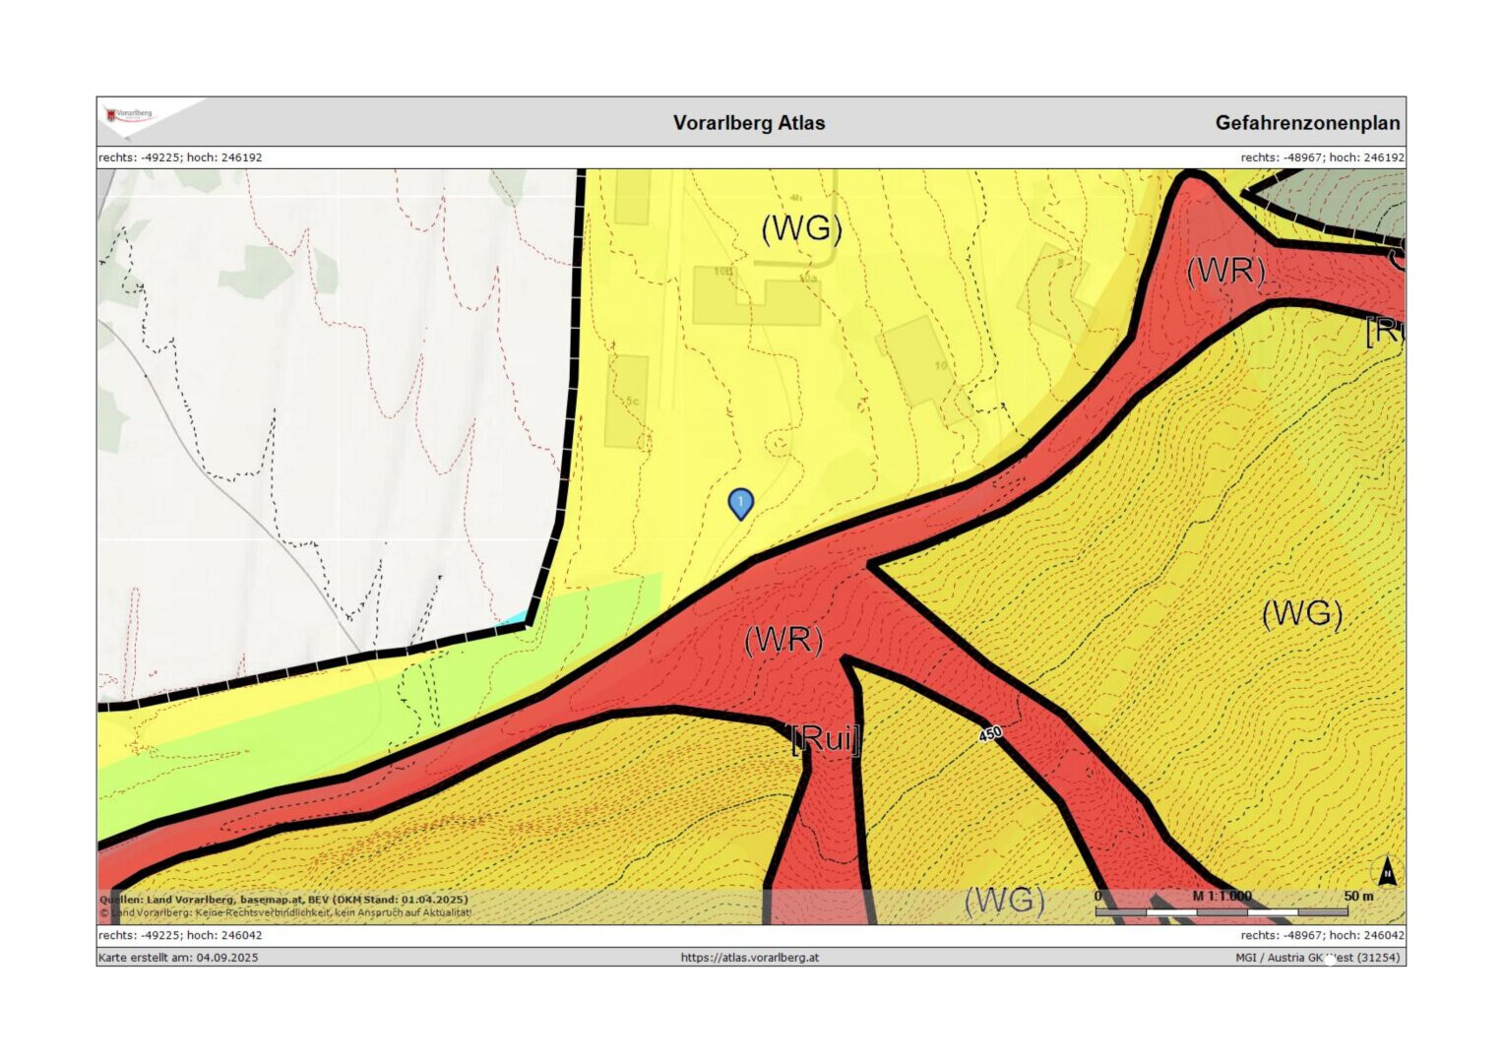Click the [Rui] zone label
Image resolution: width=1503 pixels, height=1063 pixels.
(x=825, y=738)
